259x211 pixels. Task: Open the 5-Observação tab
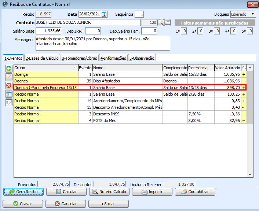pyautogui.click(x=142, y=58)
